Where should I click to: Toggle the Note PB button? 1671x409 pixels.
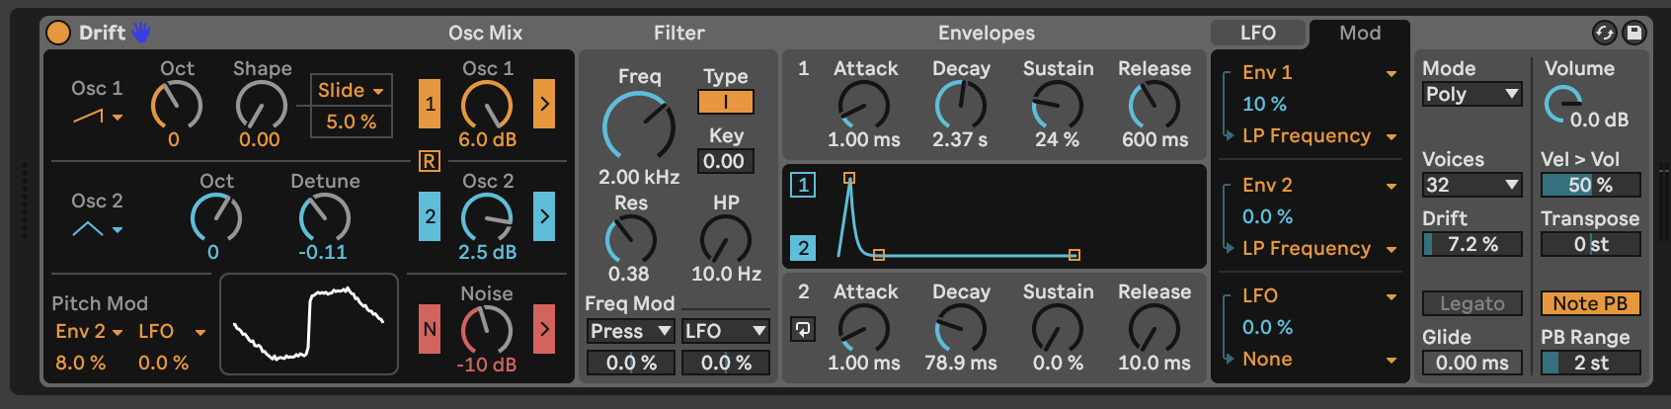tap(1591, 303)
